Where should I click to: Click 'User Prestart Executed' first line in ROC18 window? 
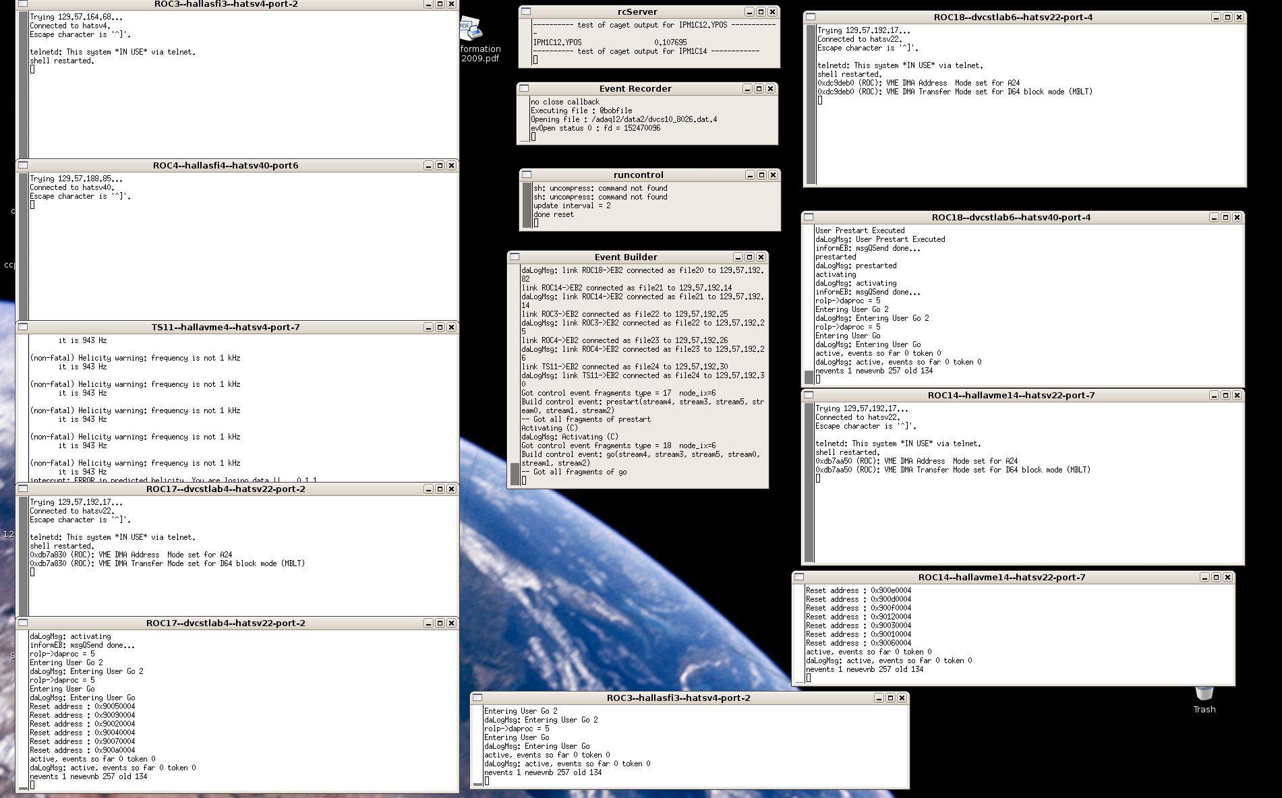click(860, 231)
